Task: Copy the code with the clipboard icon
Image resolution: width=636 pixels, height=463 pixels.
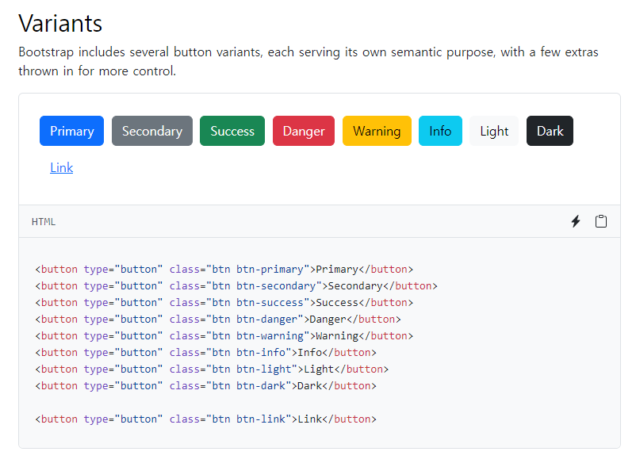Action: [x=601, y=221]
